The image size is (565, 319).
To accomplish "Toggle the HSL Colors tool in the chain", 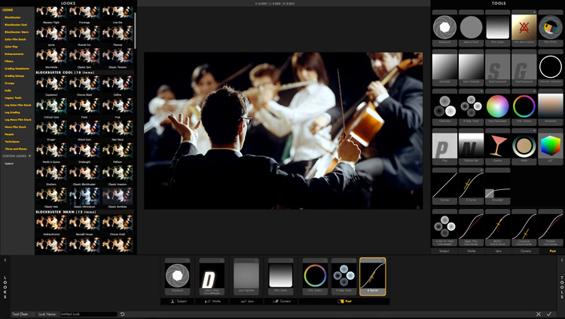I will (x=325, y=260).
